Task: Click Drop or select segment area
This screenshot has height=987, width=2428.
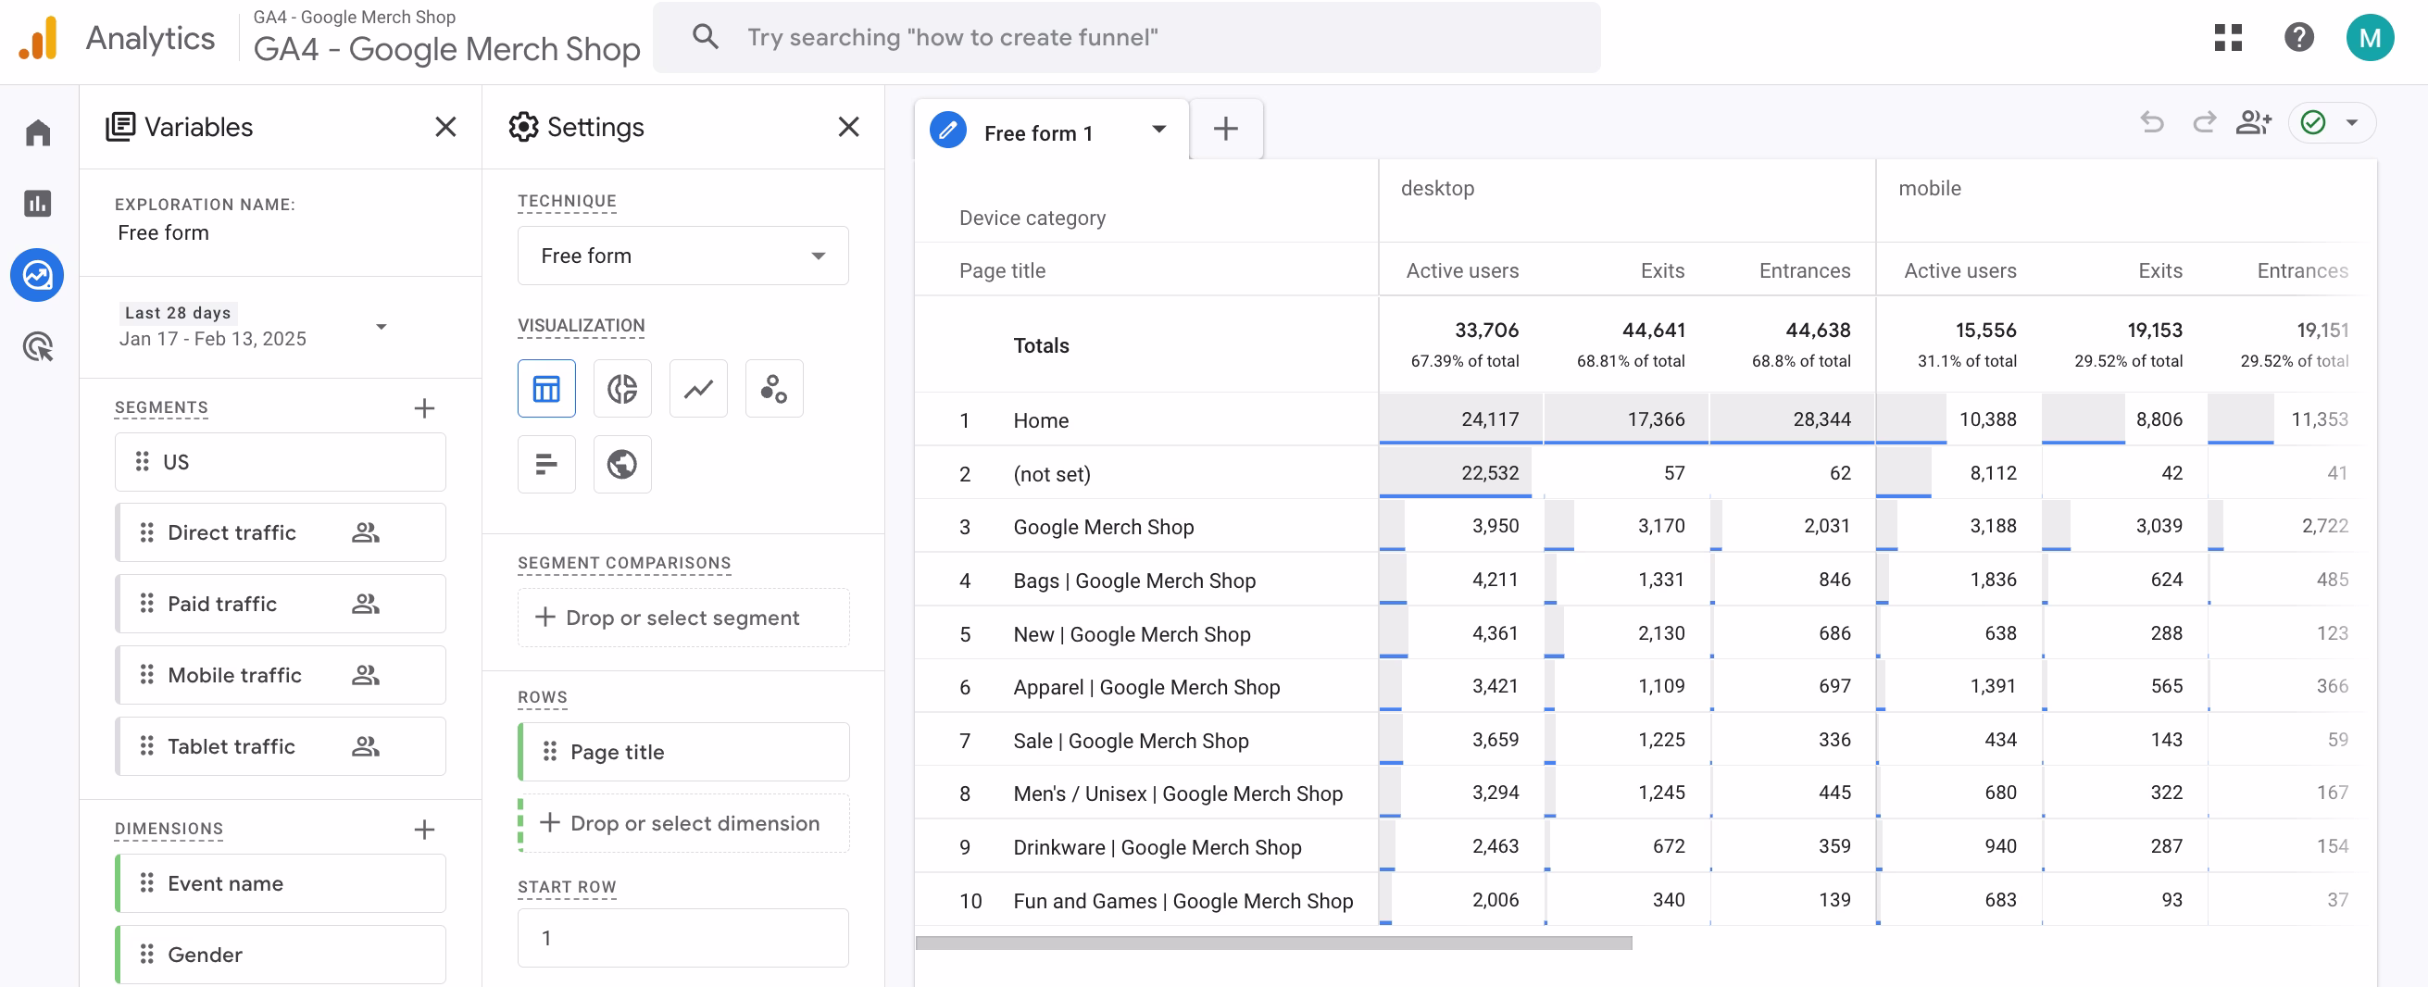Action: point(682,618)
